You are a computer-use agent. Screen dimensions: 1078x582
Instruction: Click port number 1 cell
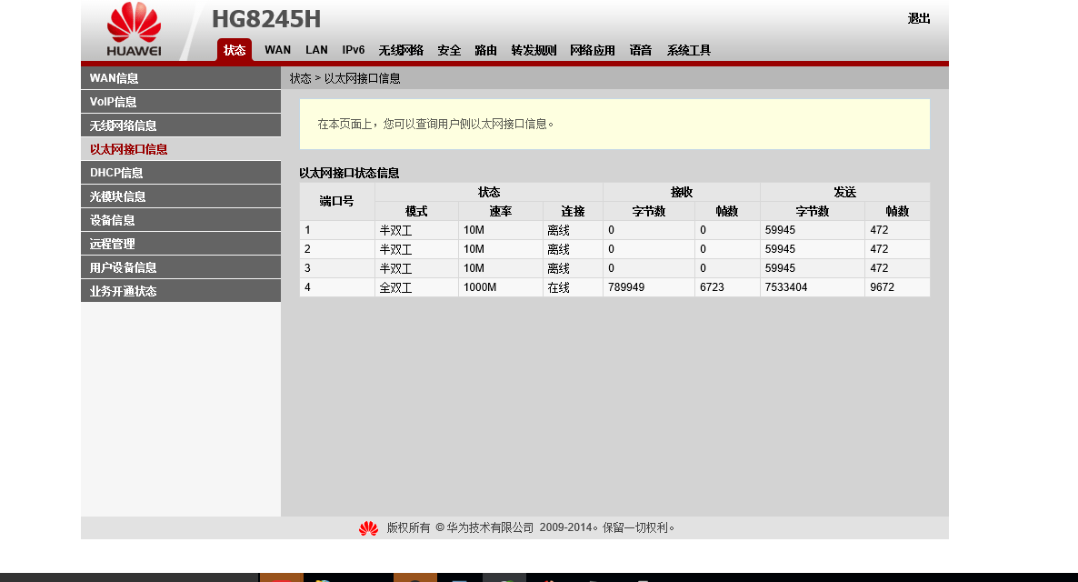[337, 230]
